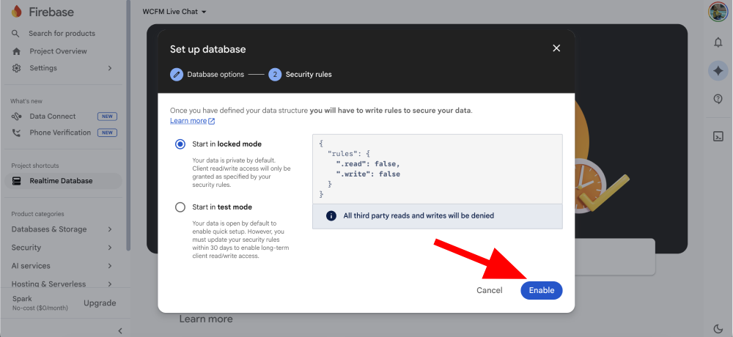Screen dimensions: 733x337
Task: Click the Firebase logo icon
Action: (16, 12)
